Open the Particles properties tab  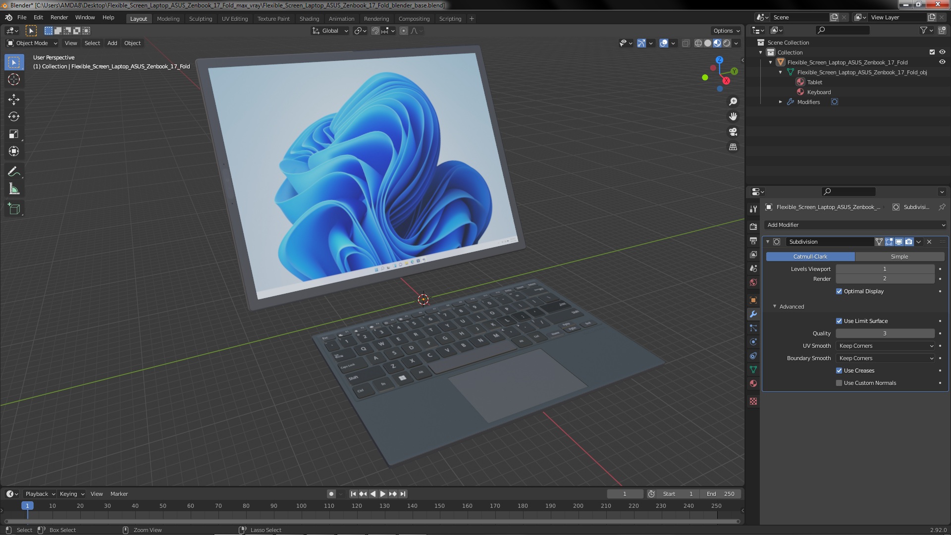tap(753, 328)
